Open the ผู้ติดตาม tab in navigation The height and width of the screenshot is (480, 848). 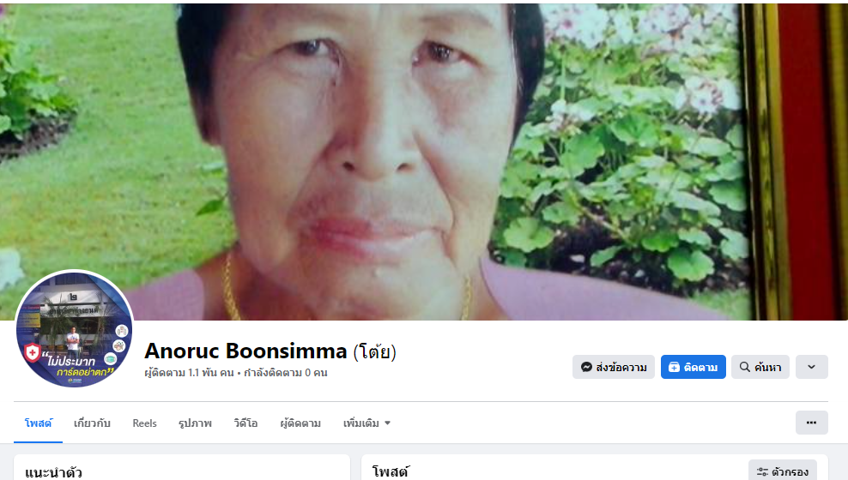point(300,423)
